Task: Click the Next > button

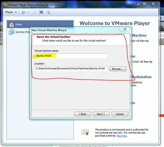Action: pyautogui.click(x=101, y=114)
